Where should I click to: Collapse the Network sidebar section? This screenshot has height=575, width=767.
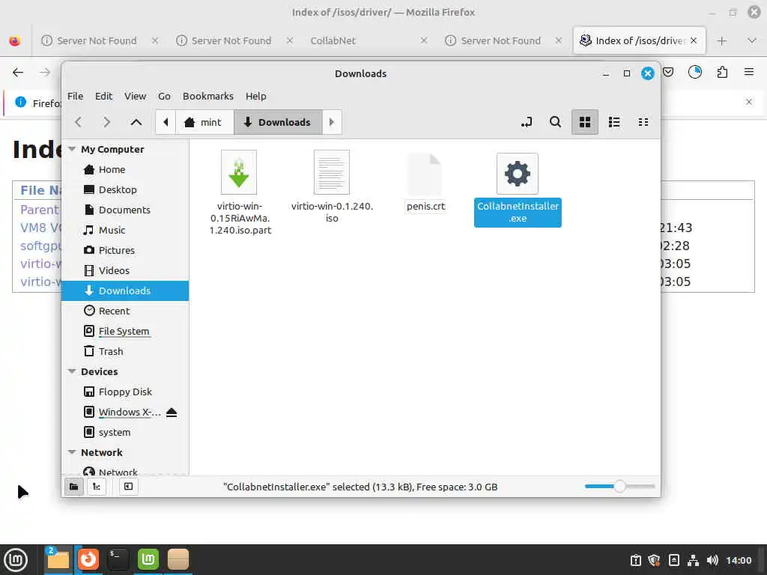(x=72, y=452)
